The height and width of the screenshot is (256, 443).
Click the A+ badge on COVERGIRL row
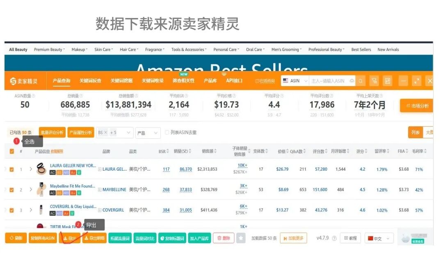tap(66, 213)
